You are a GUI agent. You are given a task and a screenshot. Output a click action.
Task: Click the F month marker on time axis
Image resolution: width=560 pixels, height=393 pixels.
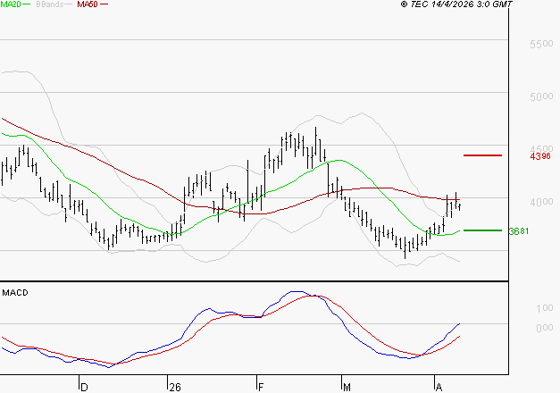click(x=261, y=387)
